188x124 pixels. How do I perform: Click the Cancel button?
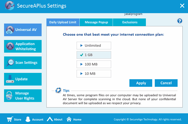point(166,83)
